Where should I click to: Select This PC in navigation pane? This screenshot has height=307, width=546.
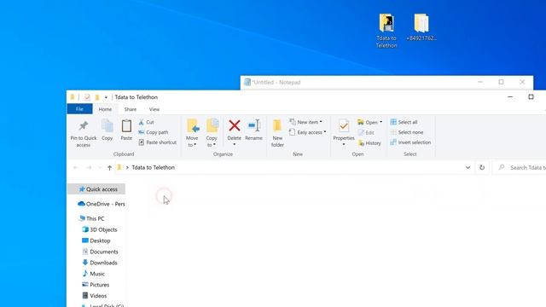pyautogui.click(x=91, y=218)
